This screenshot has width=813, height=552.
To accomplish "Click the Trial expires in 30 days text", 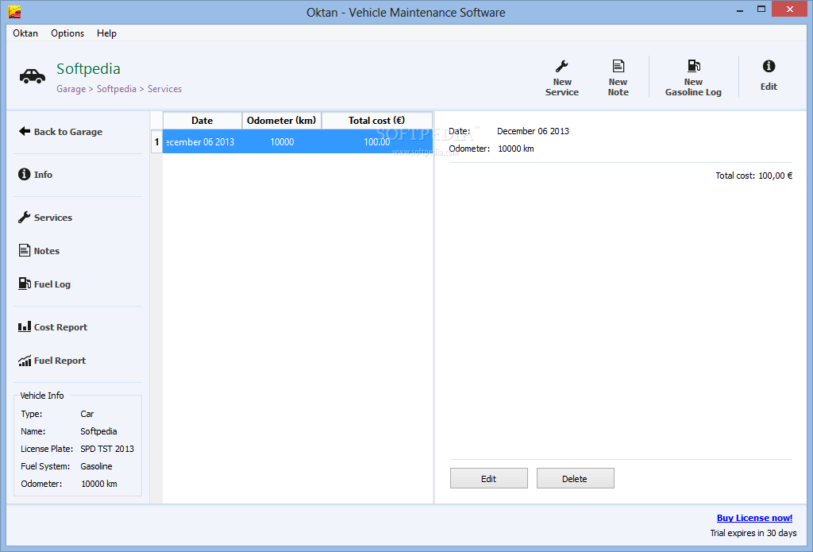I will [753, 533].
